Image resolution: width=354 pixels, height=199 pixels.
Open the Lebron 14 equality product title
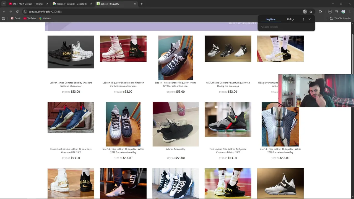coord(175,149)
